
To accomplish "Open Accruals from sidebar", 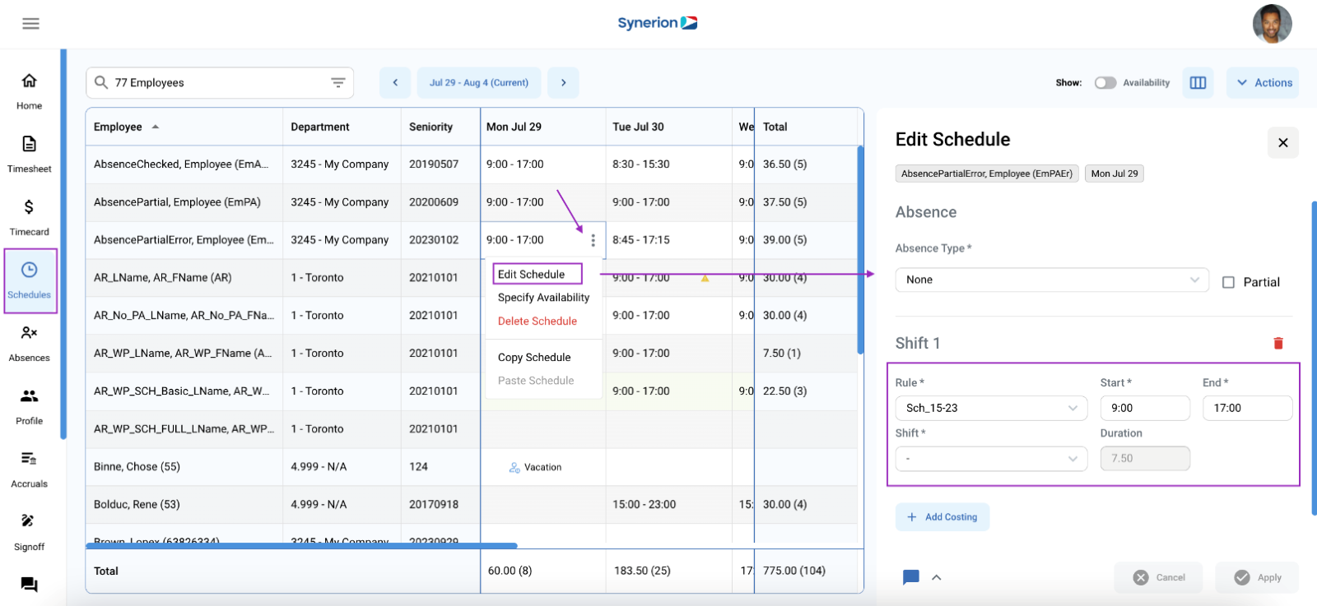I will click(29, 469).
